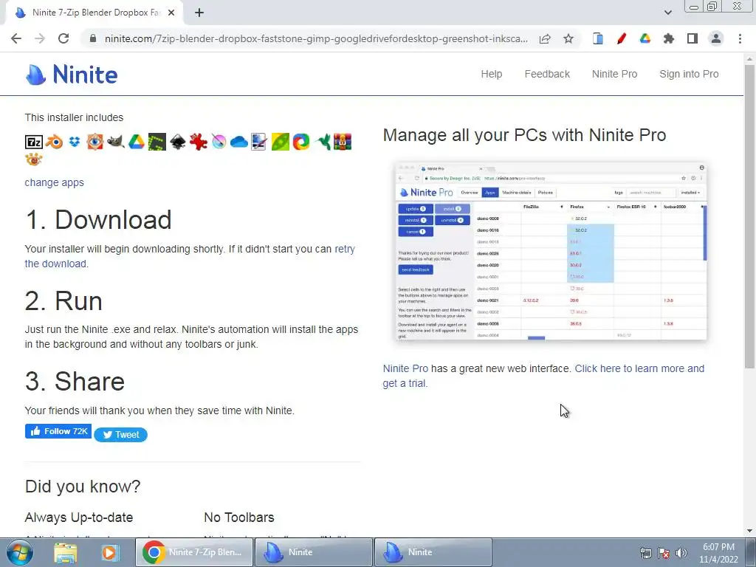The image size is (756, 567).
Task: Open the tab search chevron
Action: (667, 13)
